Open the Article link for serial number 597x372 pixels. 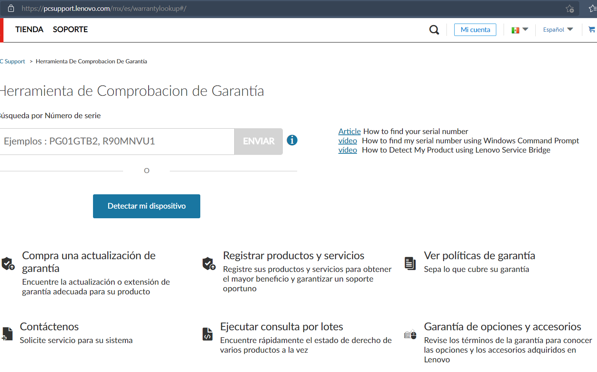pos(349,131)
